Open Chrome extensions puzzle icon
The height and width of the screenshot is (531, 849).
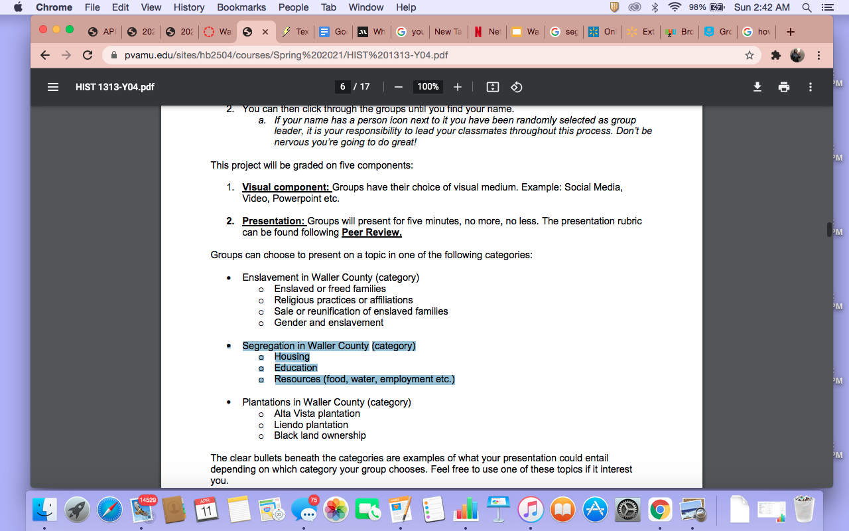(775, 55)
